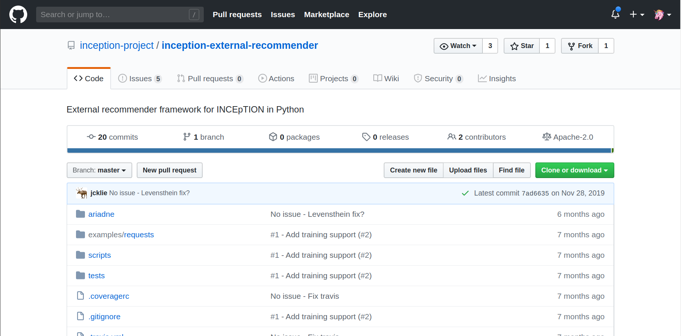Open examples/requests row's commit message
Screen dimensions: 681x336
321,235
